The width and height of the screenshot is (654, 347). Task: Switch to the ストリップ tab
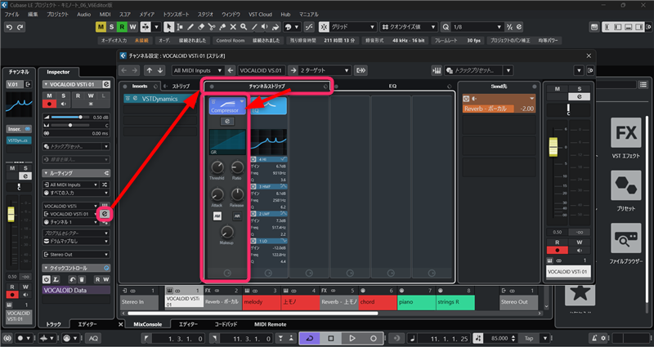click(x=181, y=87)
